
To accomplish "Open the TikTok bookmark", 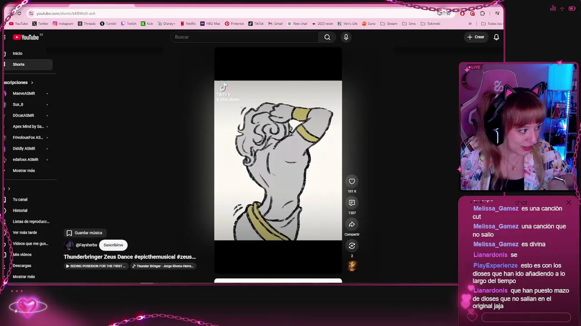I will (x=256, y=24).
